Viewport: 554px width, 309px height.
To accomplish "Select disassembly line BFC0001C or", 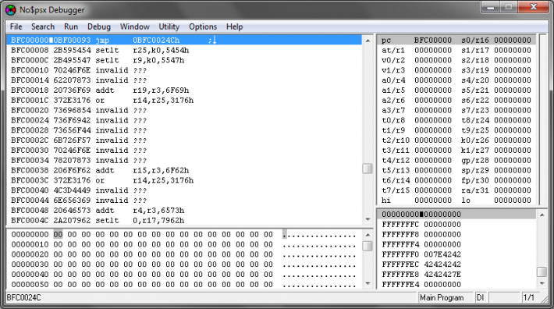I will click(184, 101).
